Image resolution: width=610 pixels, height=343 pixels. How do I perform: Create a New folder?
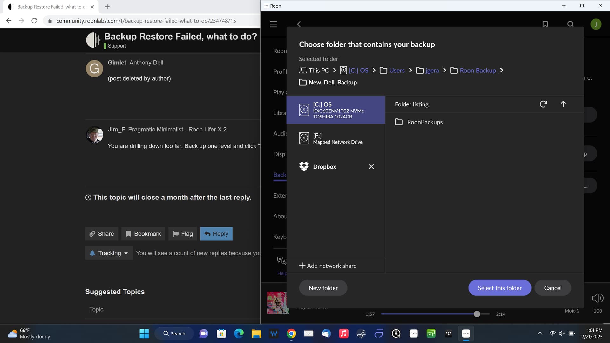323,288
